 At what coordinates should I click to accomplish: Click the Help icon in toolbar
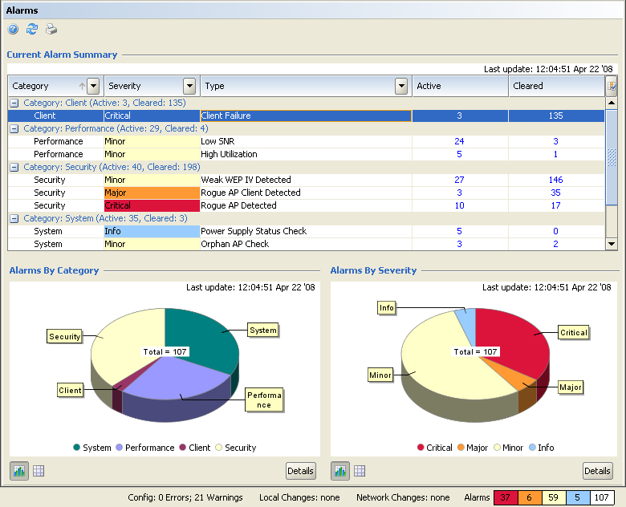pyautogui.click(x=14, y=30)
